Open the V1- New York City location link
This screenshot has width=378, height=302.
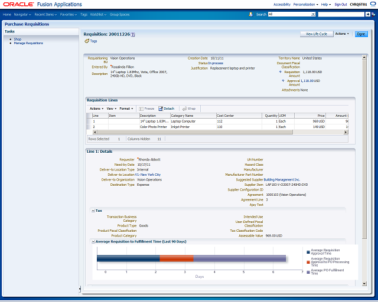pyautogui.click(x=148, y=175)
